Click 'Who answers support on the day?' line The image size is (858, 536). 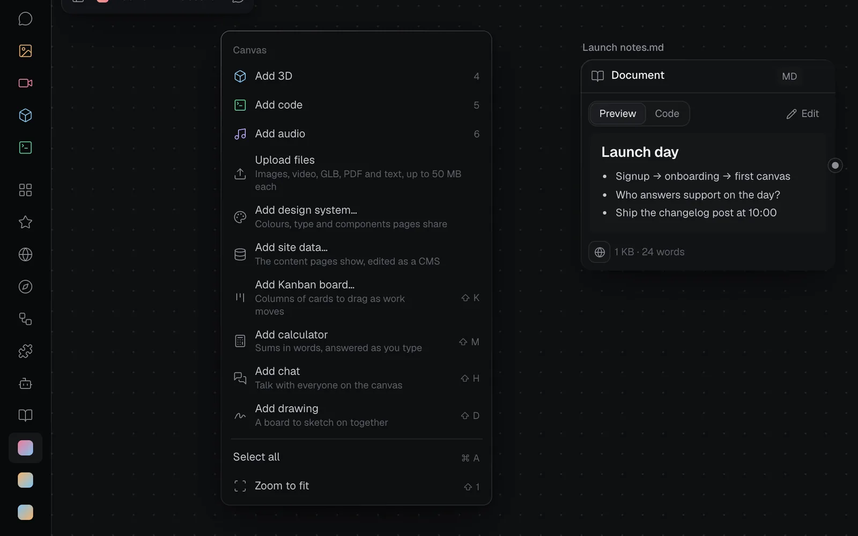698,195
